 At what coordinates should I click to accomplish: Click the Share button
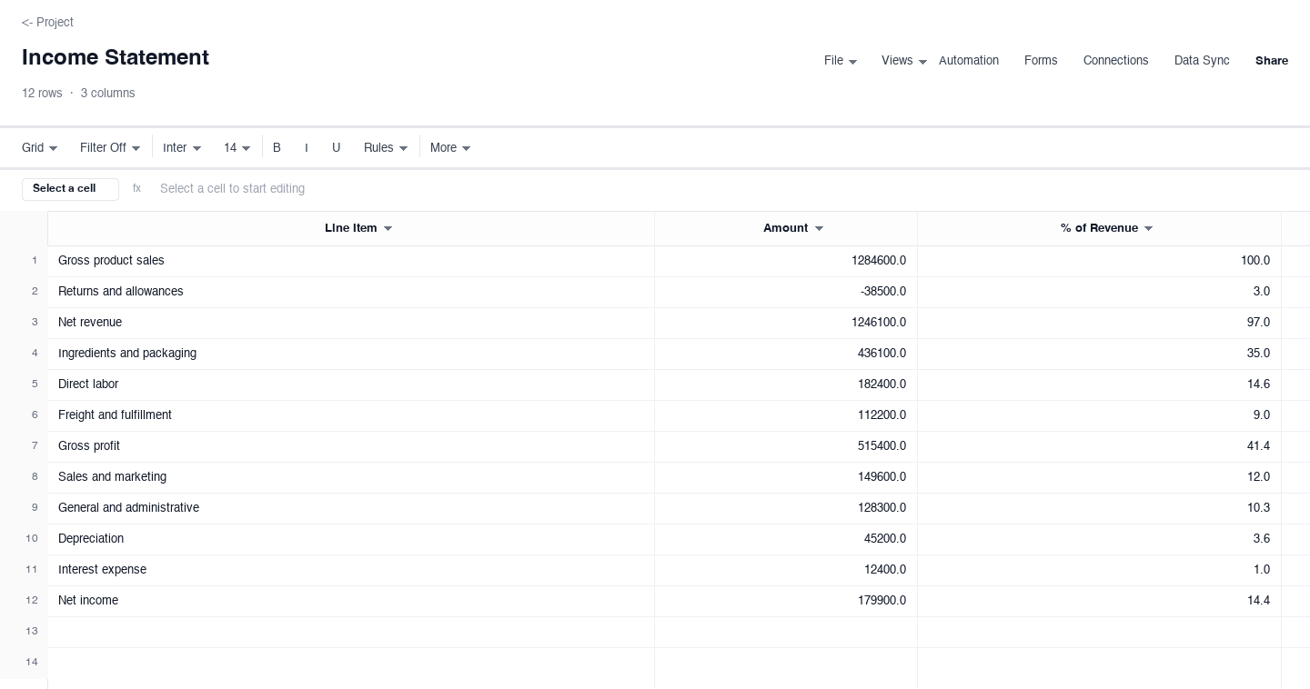pos(1272,61)
